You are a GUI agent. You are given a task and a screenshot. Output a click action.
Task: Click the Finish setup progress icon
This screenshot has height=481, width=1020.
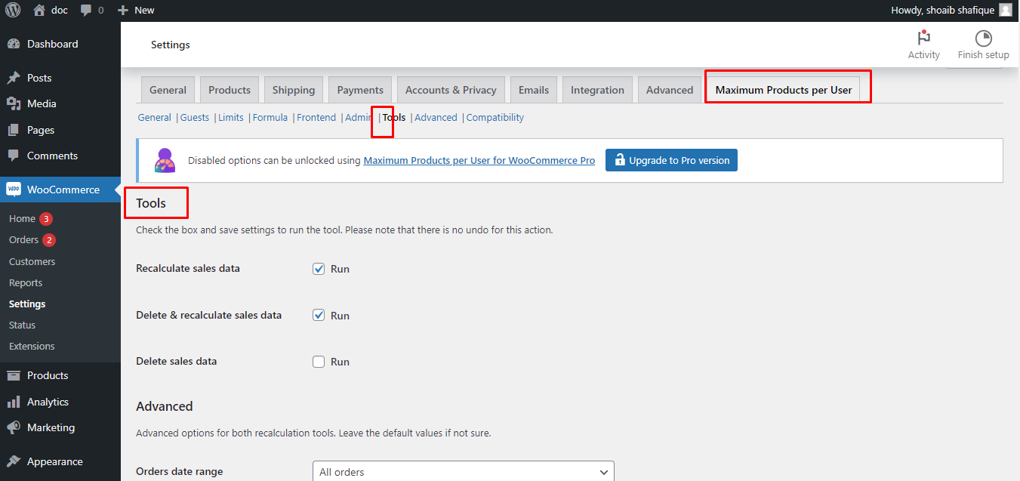click(x=983, y=38)
